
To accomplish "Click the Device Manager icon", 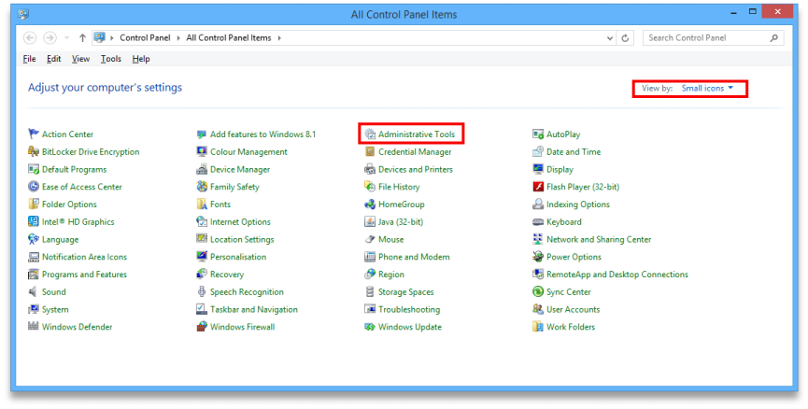I will click(202, 170).
